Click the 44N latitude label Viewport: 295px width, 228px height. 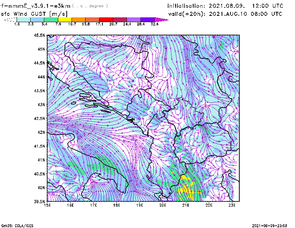pyautogui.click(x=41, y=77)
